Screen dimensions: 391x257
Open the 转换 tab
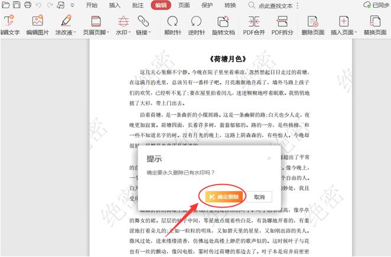tap(230, 5)
